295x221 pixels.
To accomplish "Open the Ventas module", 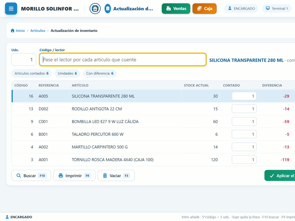I will 176,8.
